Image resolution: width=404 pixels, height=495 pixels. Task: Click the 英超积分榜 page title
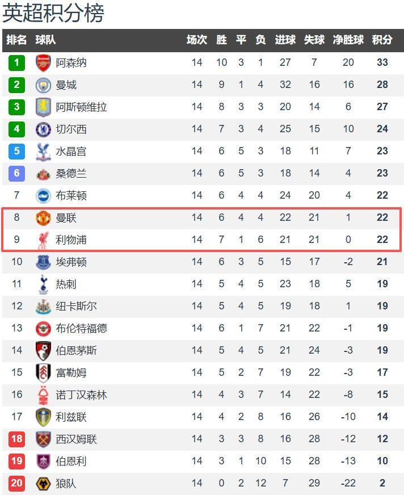53,13
